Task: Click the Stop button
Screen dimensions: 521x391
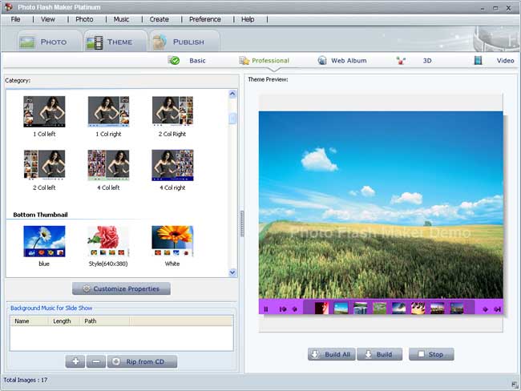Action: (x=431, y=354)
